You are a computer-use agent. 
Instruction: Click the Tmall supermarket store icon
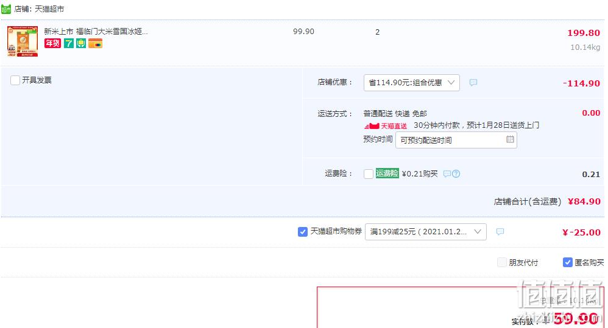click(6, 9)
